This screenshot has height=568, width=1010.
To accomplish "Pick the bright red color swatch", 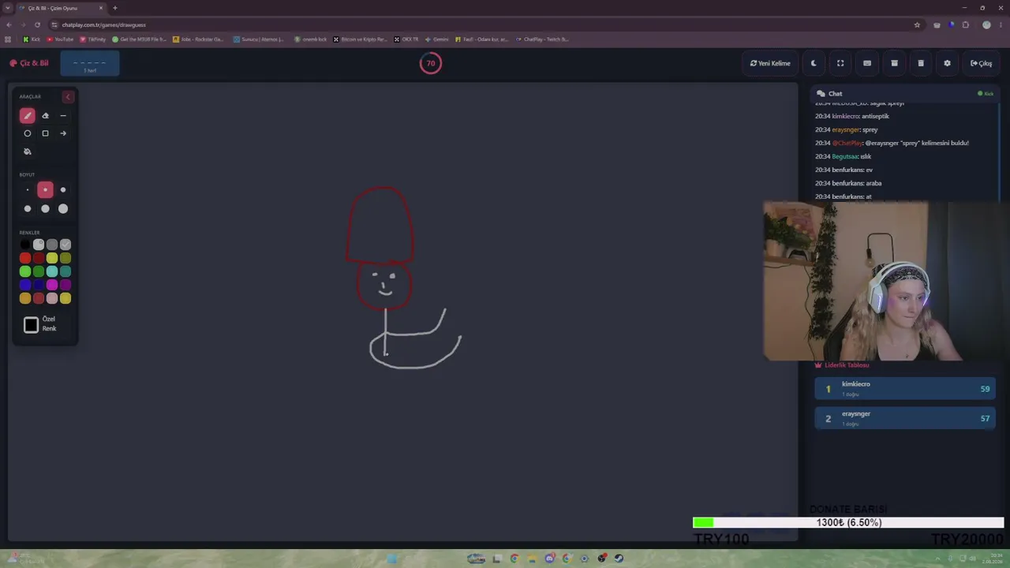I will click(x=25, y=258).
